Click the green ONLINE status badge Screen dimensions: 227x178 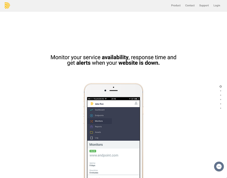pos(93,151)
